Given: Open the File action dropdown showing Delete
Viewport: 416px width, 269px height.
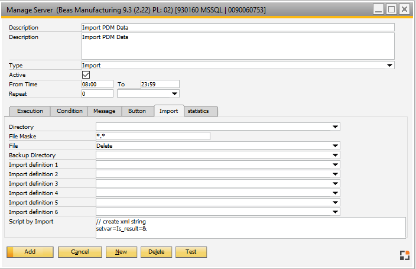Looking at the screenshot, I should tap(335, 145).
